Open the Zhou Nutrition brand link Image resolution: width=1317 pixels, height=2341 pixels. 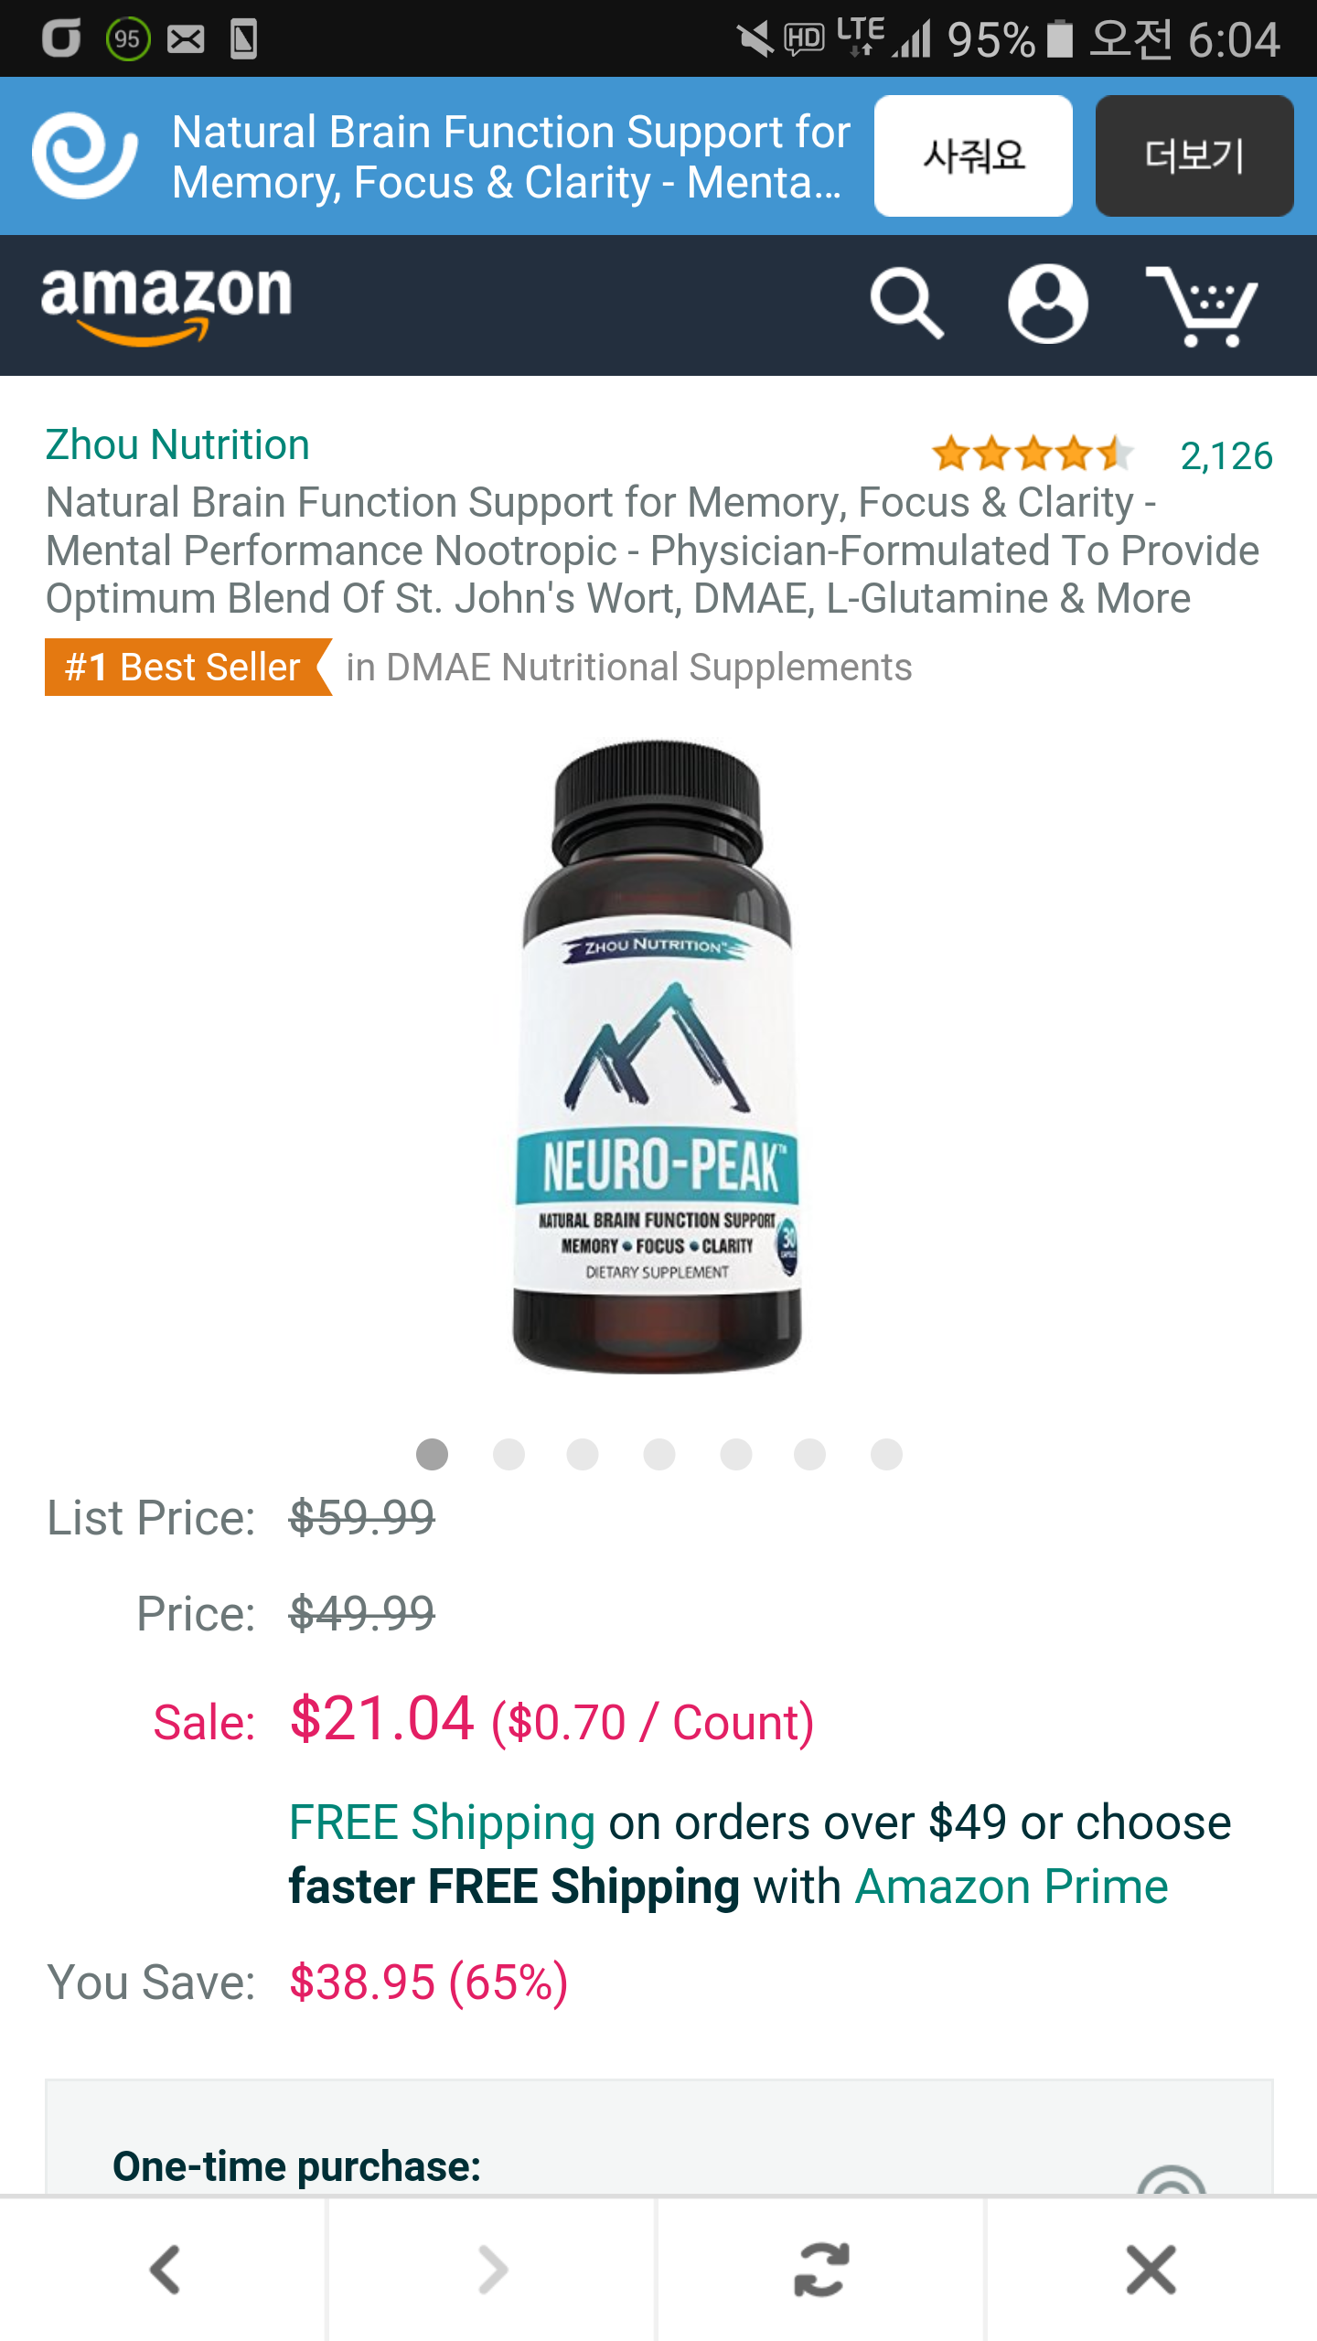(177, 445)
